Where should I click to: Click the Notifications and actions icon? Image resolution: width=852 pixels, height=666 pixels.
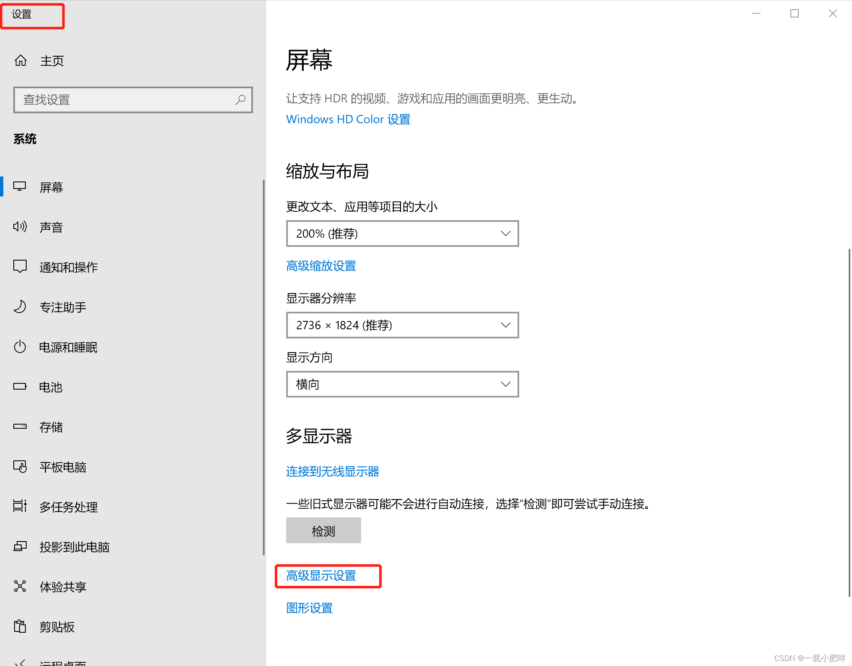pyautogui.click(x=20, y=267)
